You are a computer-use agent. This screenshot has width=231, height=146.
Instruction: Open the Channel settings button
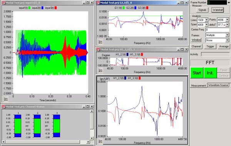(196, 46)
